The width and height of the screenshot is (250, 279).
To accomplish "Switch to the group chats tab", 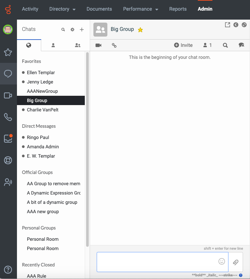I will (77, 45).
